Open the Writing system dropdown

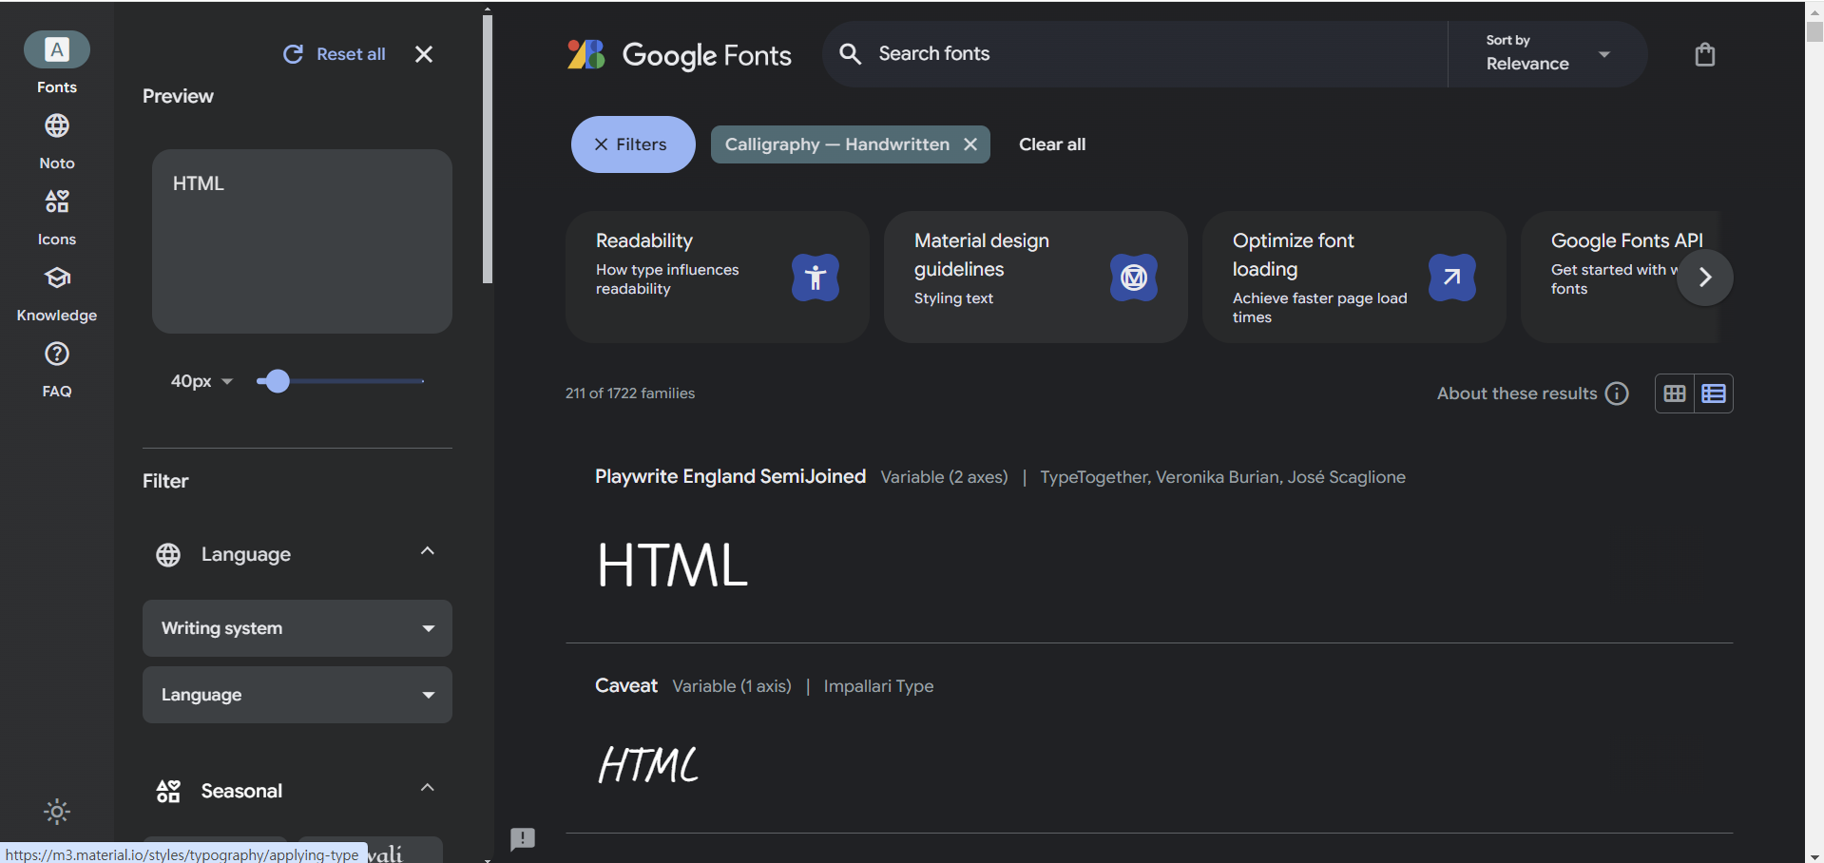[297, 627]
